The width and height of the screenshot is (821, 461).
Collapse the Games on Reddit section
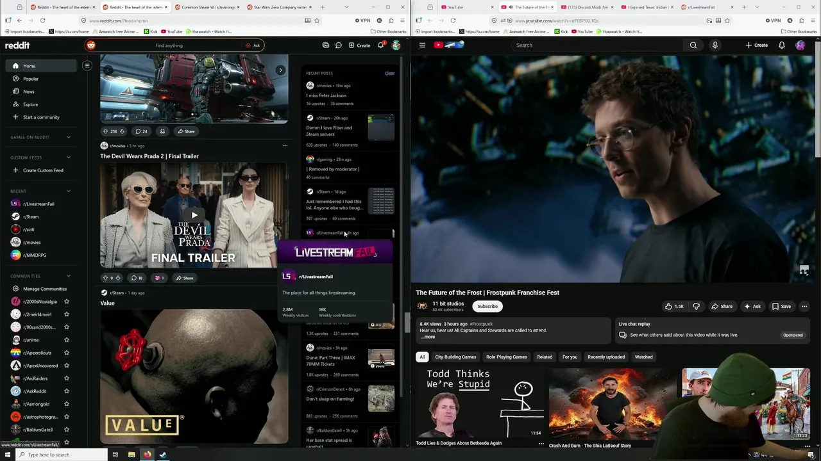coord(69,137)
